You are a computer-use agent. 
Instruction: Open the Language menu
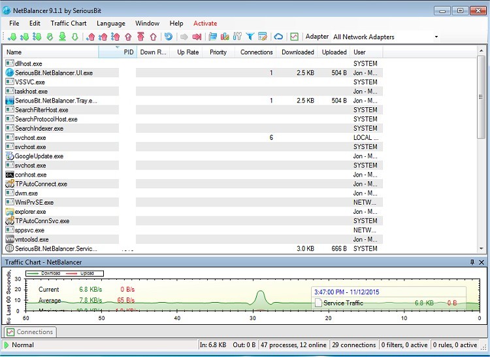coord(110,24)
